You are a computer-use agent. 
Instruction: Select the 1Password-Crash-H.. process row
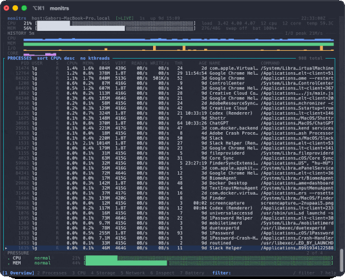point(169,238)
